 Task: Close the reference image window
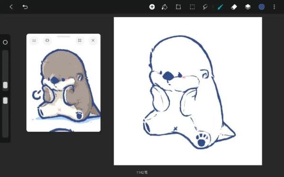(93, 40)
